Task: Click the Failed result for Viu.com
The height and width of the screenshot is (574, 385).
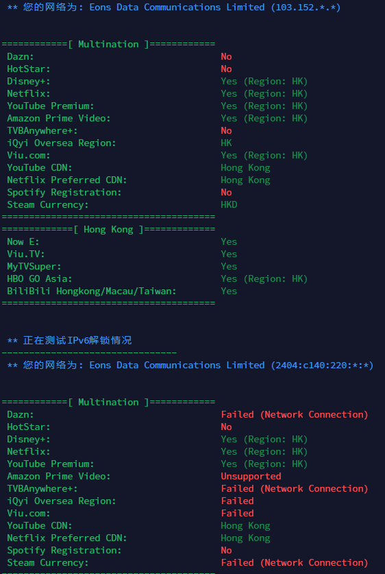Action: [x=237, y=513]
